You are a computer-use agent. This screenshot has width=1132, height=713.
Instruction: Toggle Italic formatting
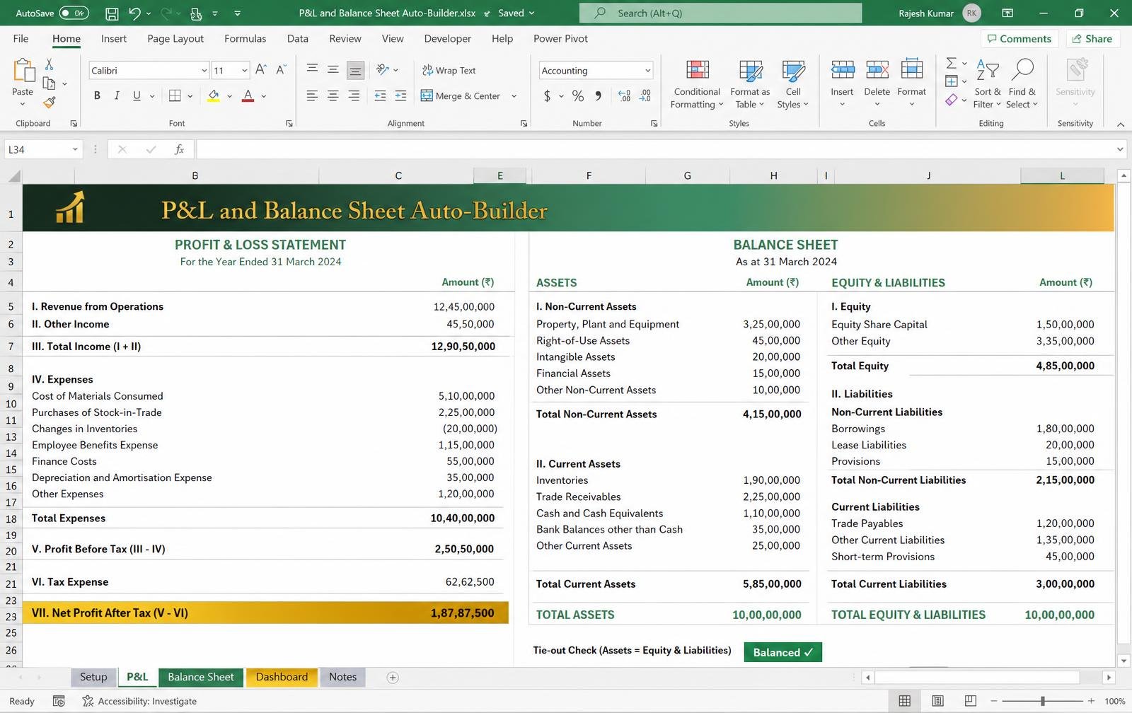click(x=116, y=96)
